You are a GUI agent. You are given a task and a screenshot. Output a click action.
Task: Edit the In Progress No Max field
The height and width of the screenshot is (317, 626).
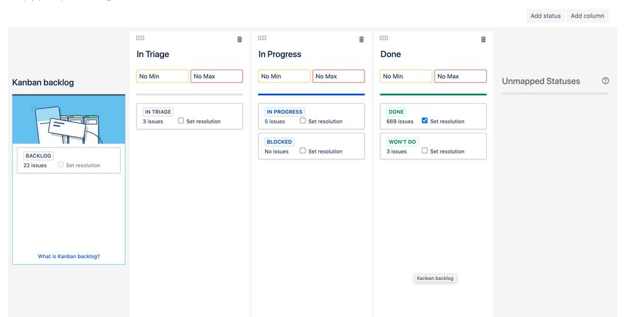click(338, 76)
